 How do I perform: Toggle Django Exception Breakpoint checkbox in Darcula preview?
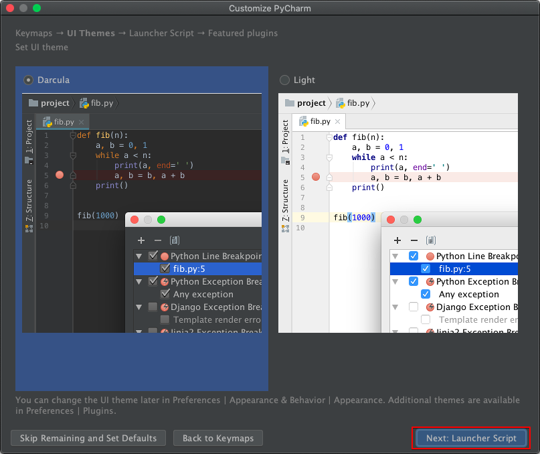(153, 307)
